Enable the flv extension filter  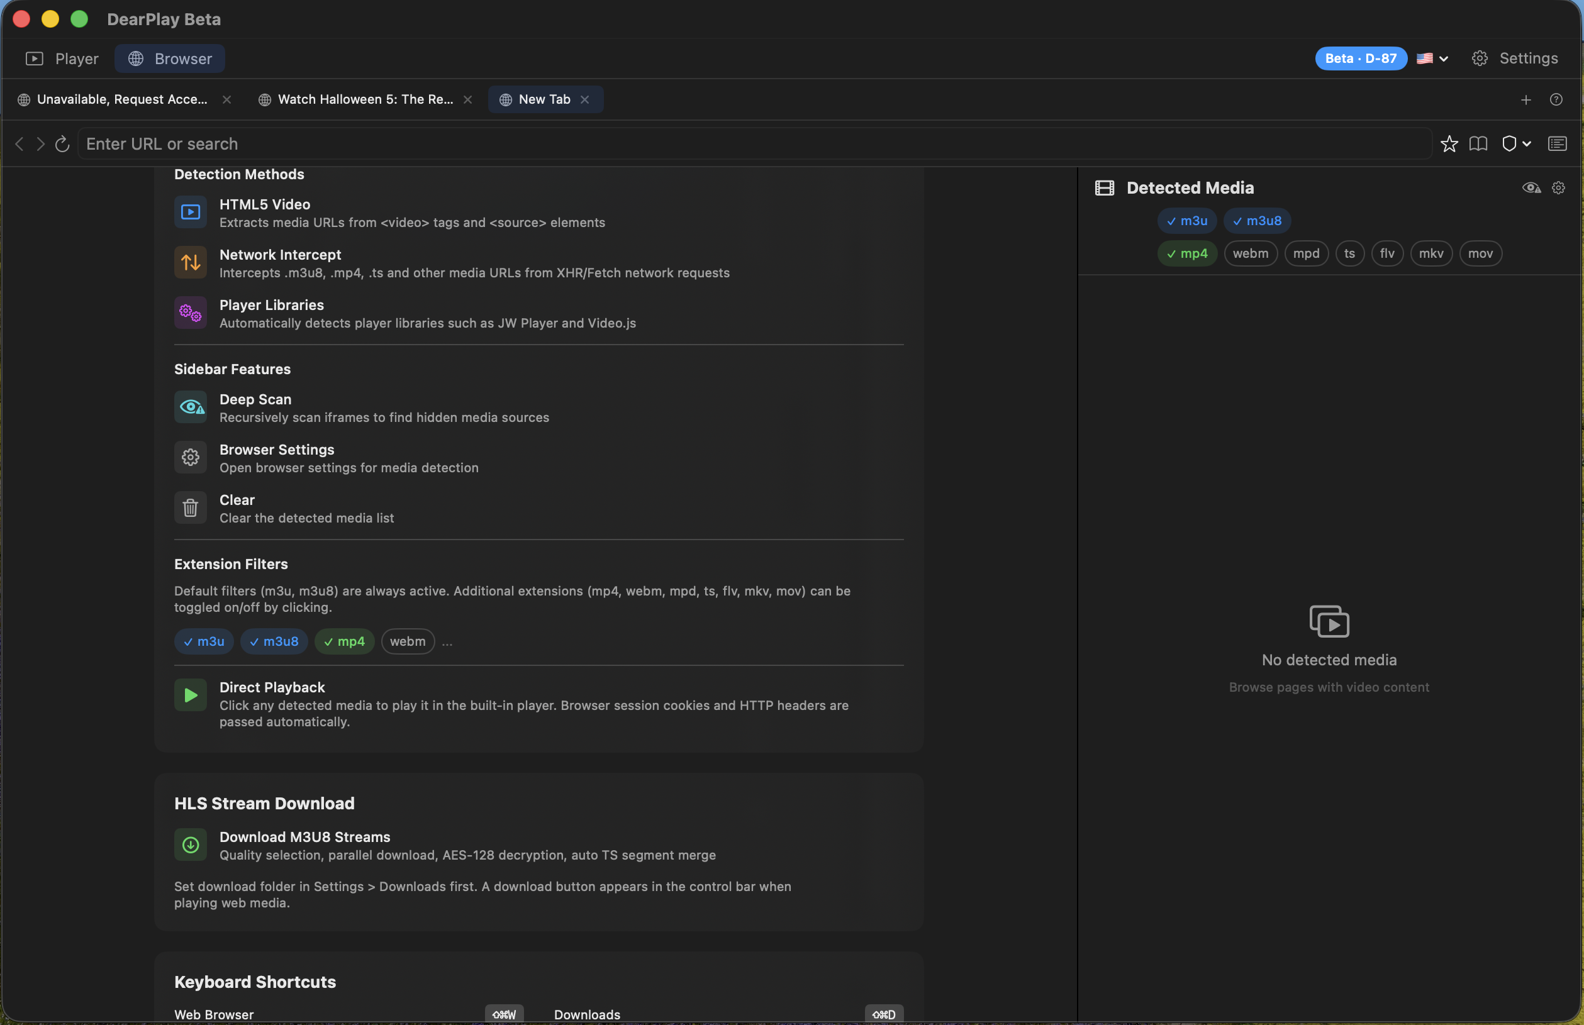click(x=1387, y=253)
